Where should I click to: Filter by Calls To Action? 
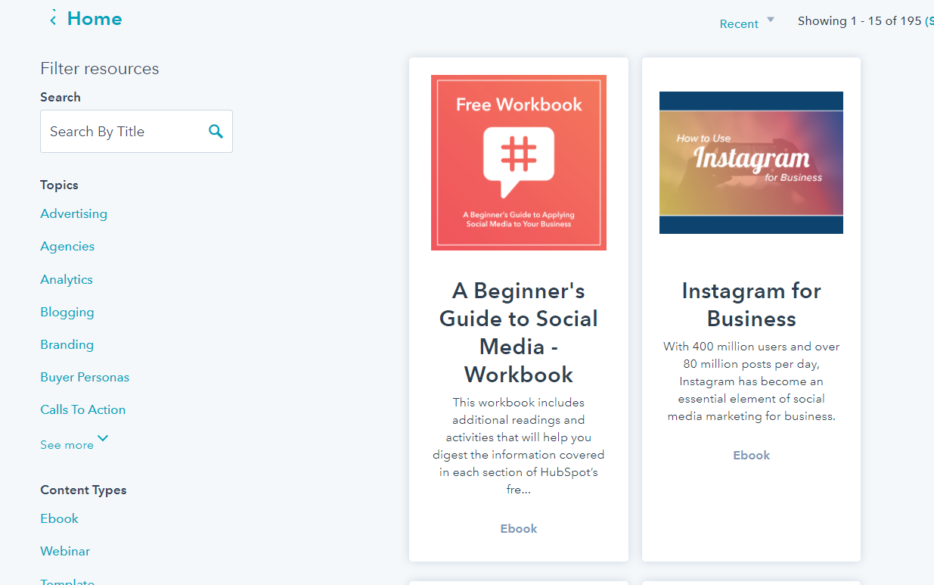pos(83,409)
